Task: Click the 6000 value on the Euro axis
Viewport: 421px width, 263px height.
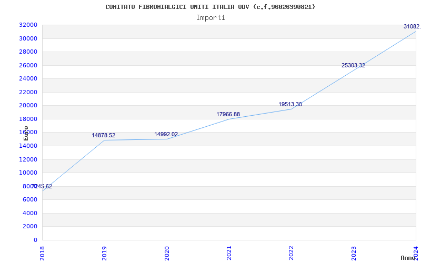Action: [x=29, y=200]
